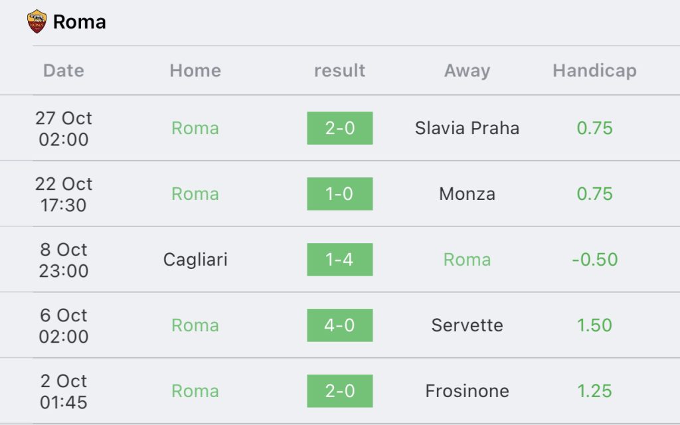Click the Frosinone team name
This screenshot has height=425, width=680.
(x=467, y=390)
